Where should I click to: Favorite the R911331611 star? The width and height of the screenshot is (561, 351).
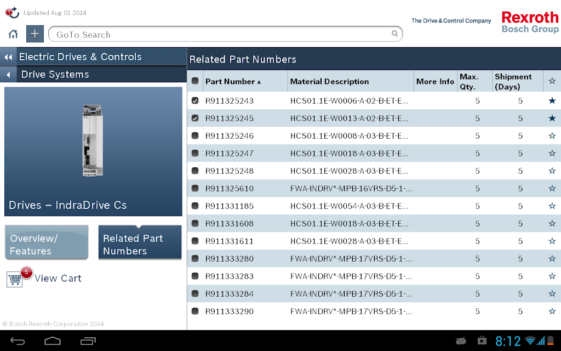click(552, 241)
